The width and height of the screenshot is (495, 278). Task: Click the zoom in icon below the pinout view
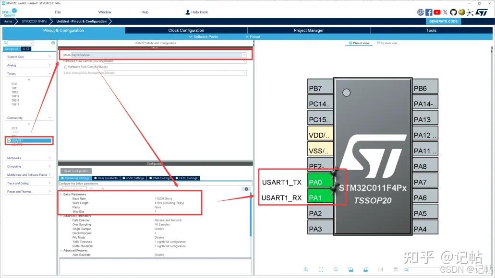coord(306,269)
